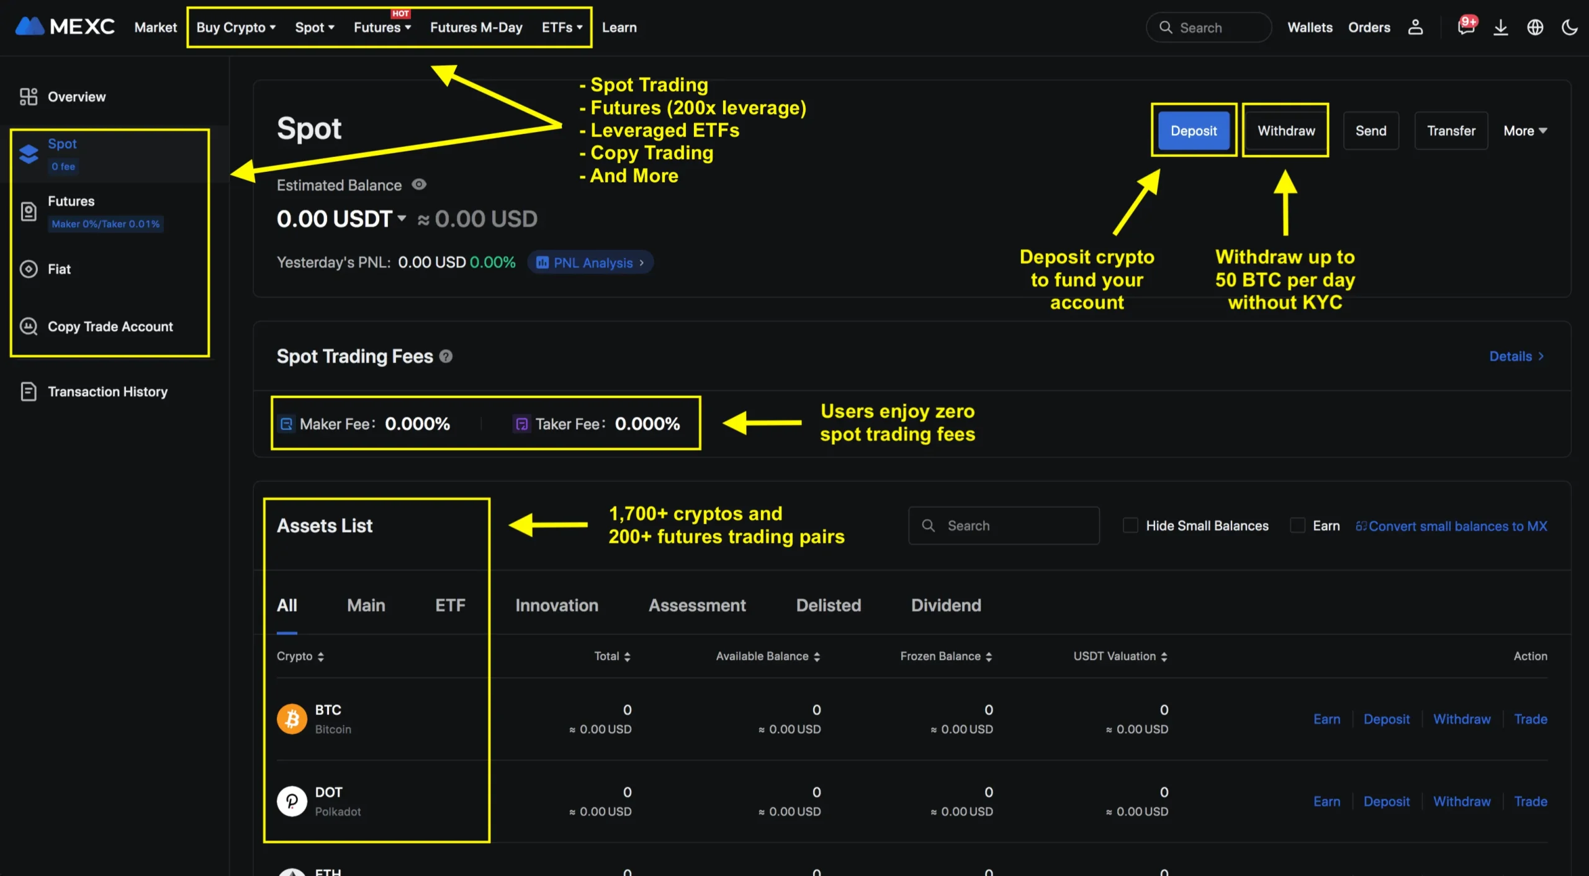1589x876 pixels.
Task: Enable the Hide Small Balances checkbox
Action: [x=1130, y=525]
